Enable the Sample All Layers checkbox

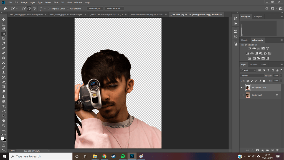[x=49, y=9]
